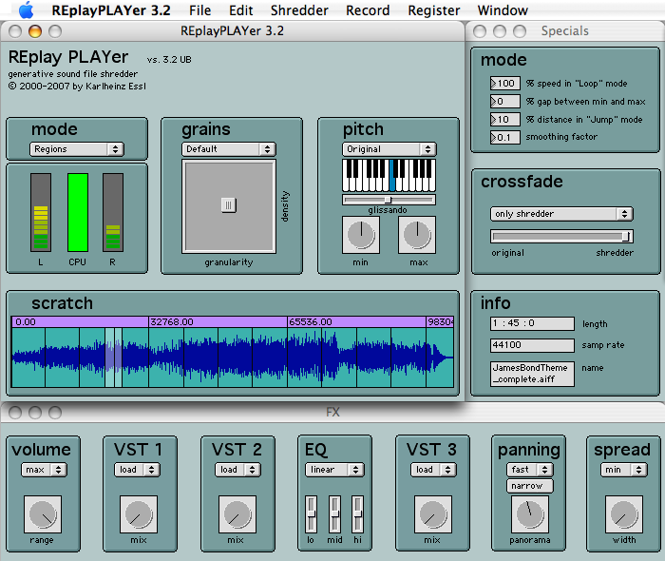Click the VST 1 mix knob
The width and height of the screenshot is (665, 561).
(x=139, y=513)
